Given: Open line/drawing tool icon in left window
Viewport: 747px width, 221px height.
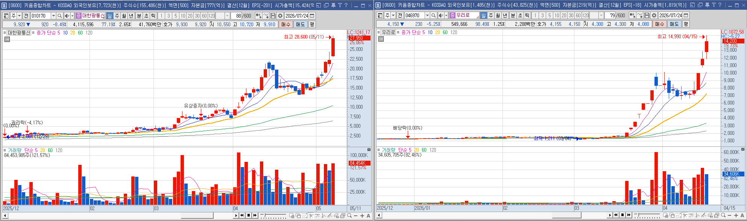Looking at the screenshot, I should pyautogui.click(x=266, y=16).
